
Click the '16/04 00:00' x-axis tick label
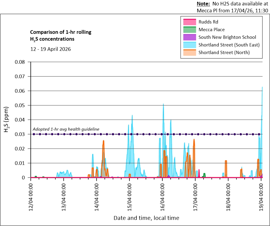click(x=162, y=194)
